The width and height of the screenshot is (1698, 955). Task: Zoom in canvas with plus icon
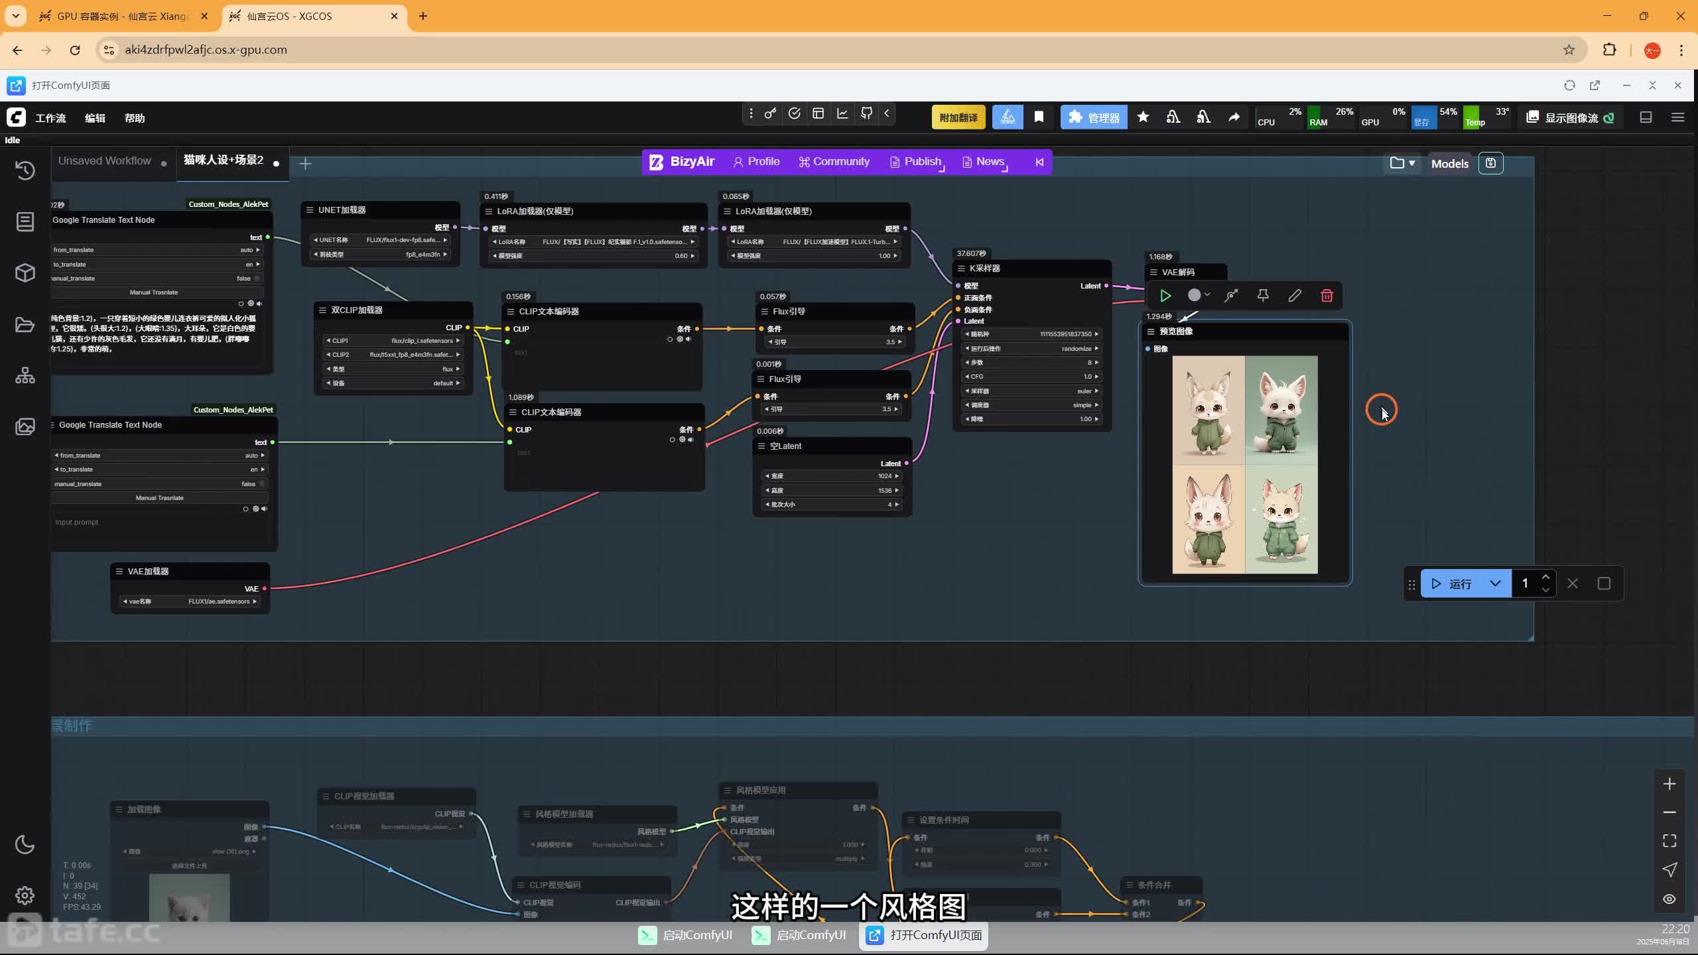coord(1669,784)
